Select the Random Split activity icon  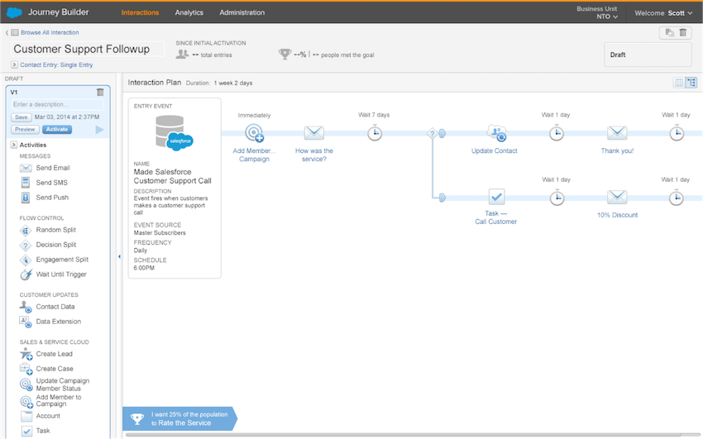pos(26,231)
